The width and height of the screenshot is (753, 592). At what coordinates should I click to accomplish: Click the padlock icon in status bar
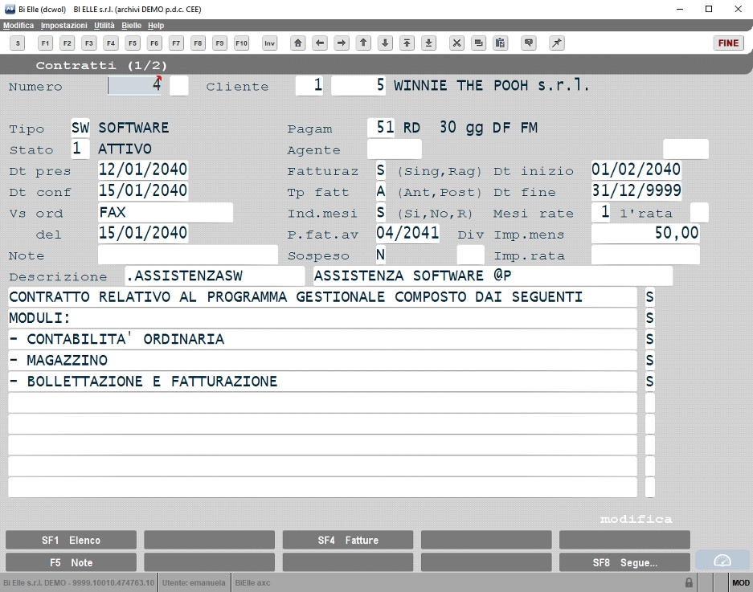coord(690,583)
